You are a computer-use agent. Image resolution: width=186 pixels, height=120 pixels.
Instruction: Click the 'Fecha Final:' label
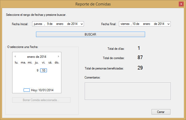tap(109, 24)
